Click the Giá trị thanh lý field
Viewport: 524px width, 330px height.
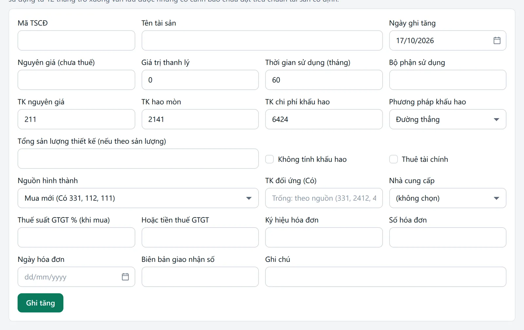click(200, 80)
